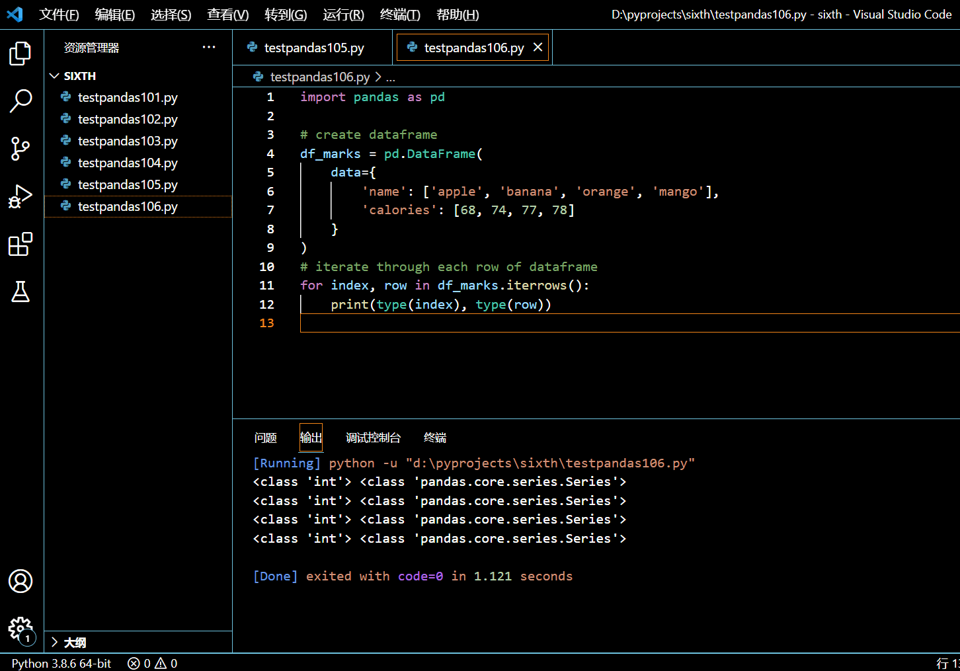The height and width of the screenshot is (671, 960).
Task: Click the 'for index, row in' loop line
Action: click(x=444, y=286)
